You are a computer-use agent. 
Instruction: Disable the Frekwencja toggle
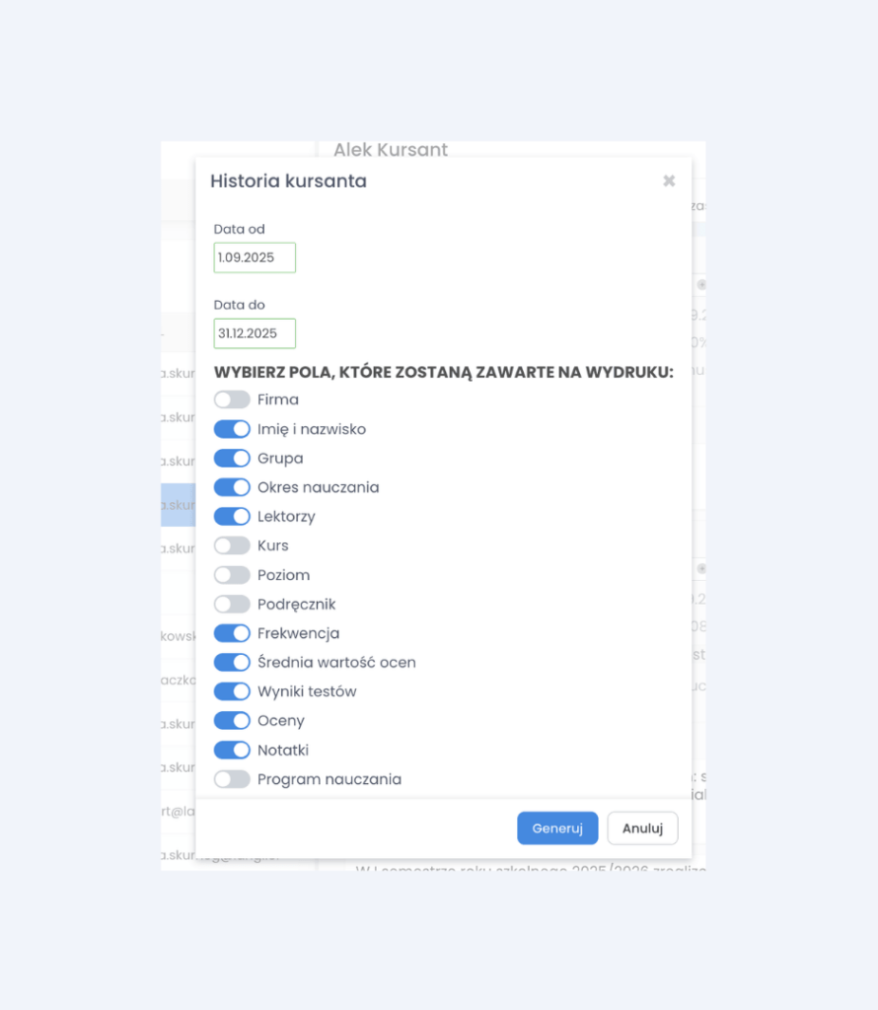[x=232, y=633]
